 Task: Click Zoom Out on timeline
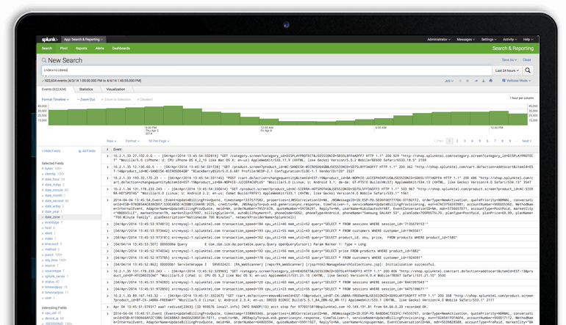[86, 100]
